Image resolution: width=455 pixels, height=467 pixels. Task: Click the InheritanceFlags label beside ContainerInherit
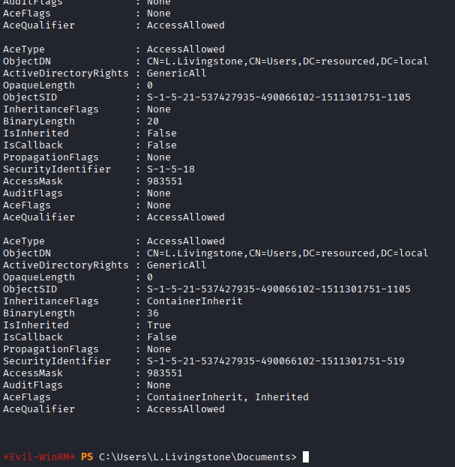pyautogui.click(x=51, y=301)
